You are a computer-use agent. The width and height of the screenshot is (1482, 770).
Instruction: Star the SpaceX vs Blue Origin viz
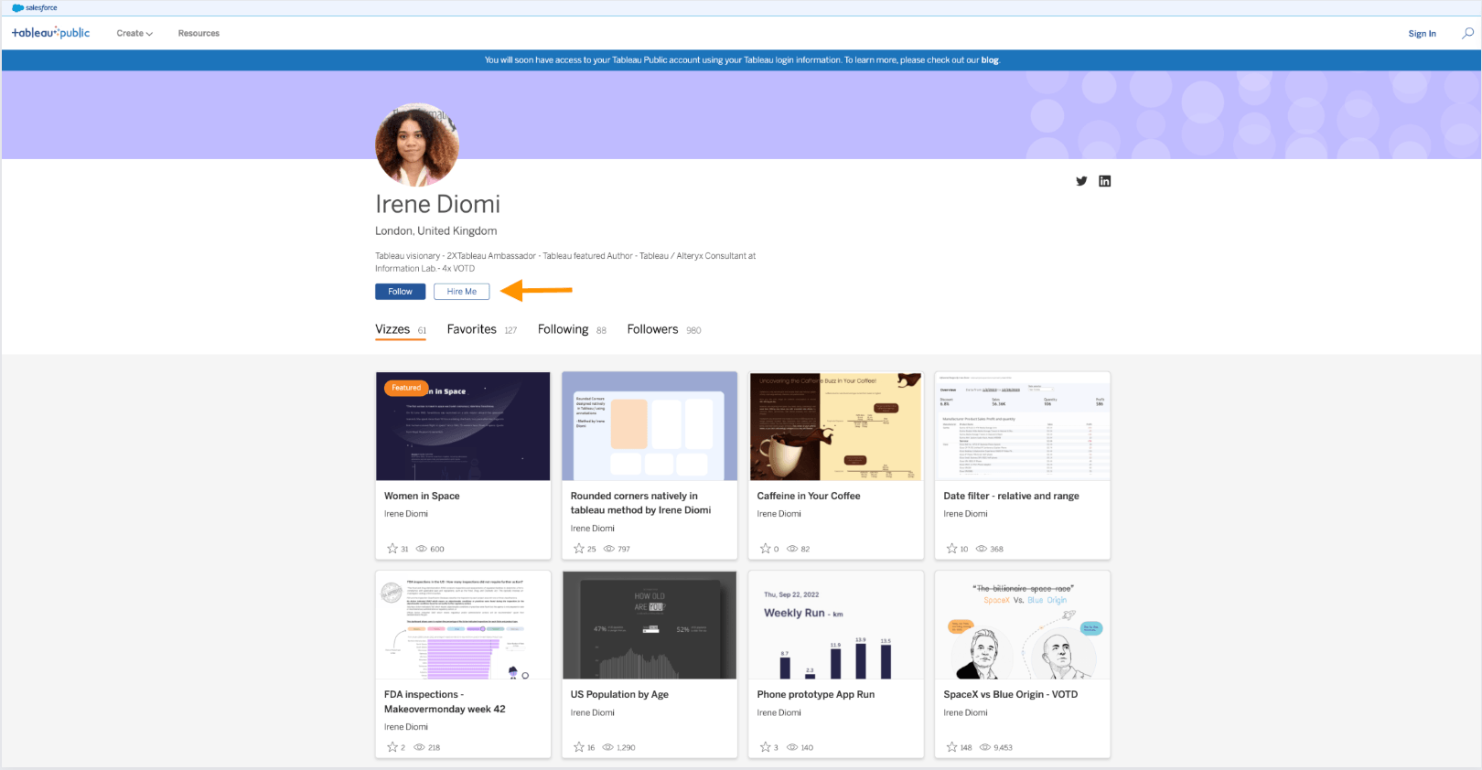952,747
